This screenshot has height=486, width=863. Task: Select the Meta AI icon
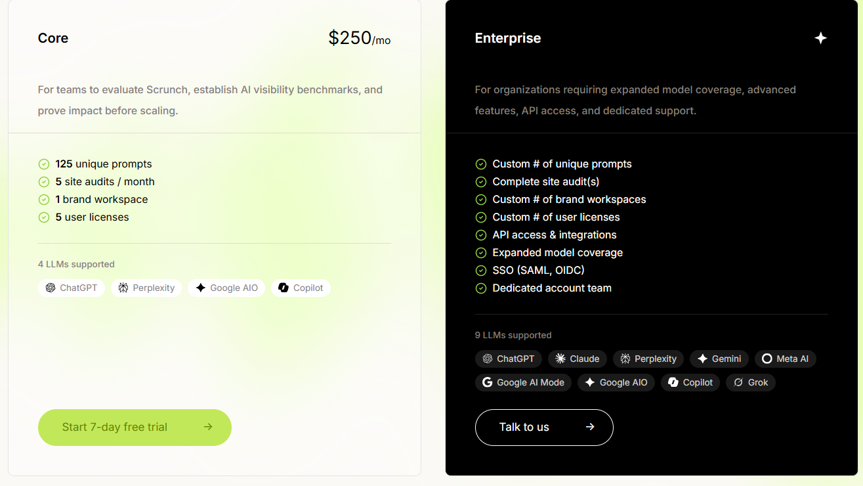point(767,359)
